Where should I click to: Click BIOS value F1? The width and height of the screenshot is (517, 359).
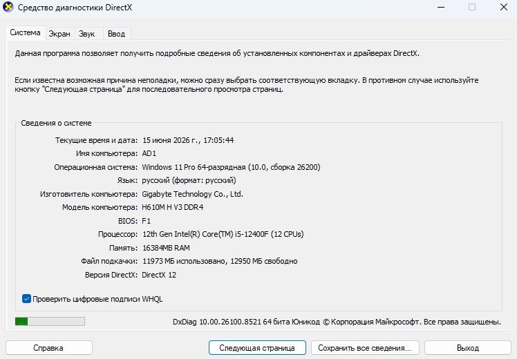(x=146, y=221)
